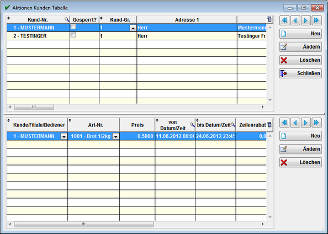The width and height of the screenshot is (328, 234).
Task: Go to next customer record arrow
Action: pyautogui.click(x=306, y=20)
